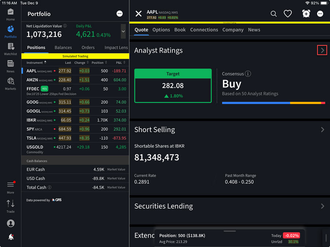Select the GOOG position row

click(75, 102)
